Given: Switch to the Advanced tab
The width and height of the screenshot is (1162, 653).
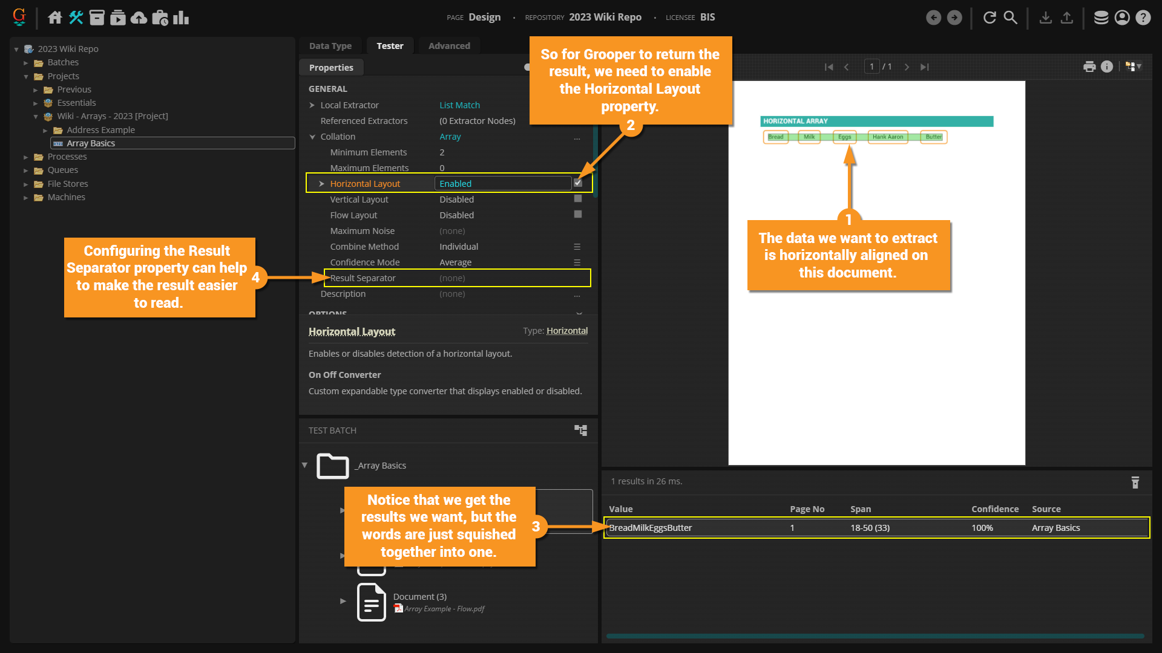Looking at the screenshot, I should (449, 46).
